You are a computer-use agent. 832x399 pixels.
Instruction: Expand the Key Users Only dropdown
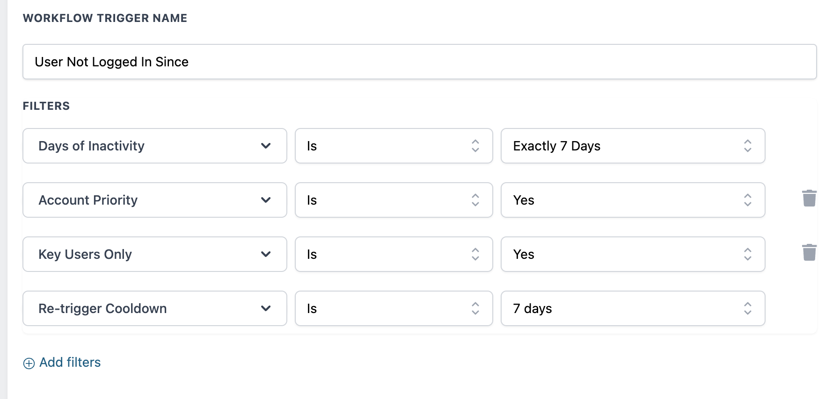tap(155, 254)
